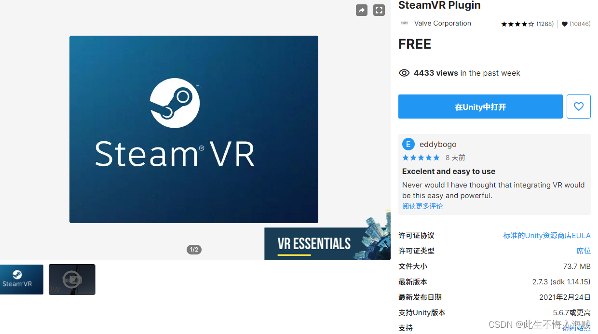Screen dimensions: 598x334
Task: Click version value 2.7.3 (sdk 1.14.15)
Action: (x=561, y=281)
